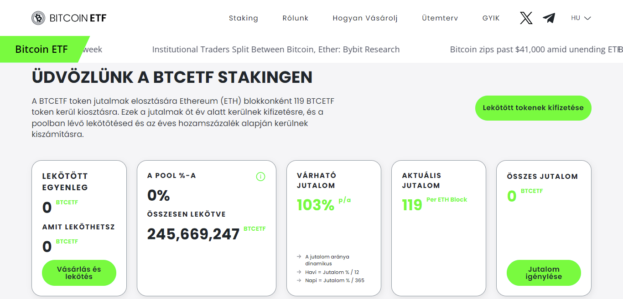623x299 pixels.
Task: Expand the HU language dropdown
Action: tap(581, 18)
